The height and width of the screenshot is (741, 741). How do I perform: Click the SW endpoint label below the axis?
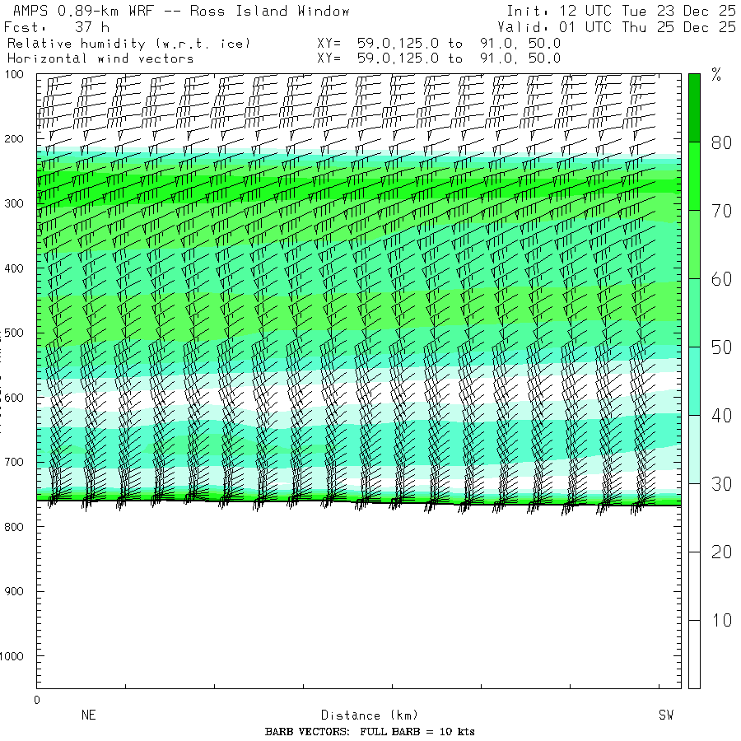[x=665, y=715]
